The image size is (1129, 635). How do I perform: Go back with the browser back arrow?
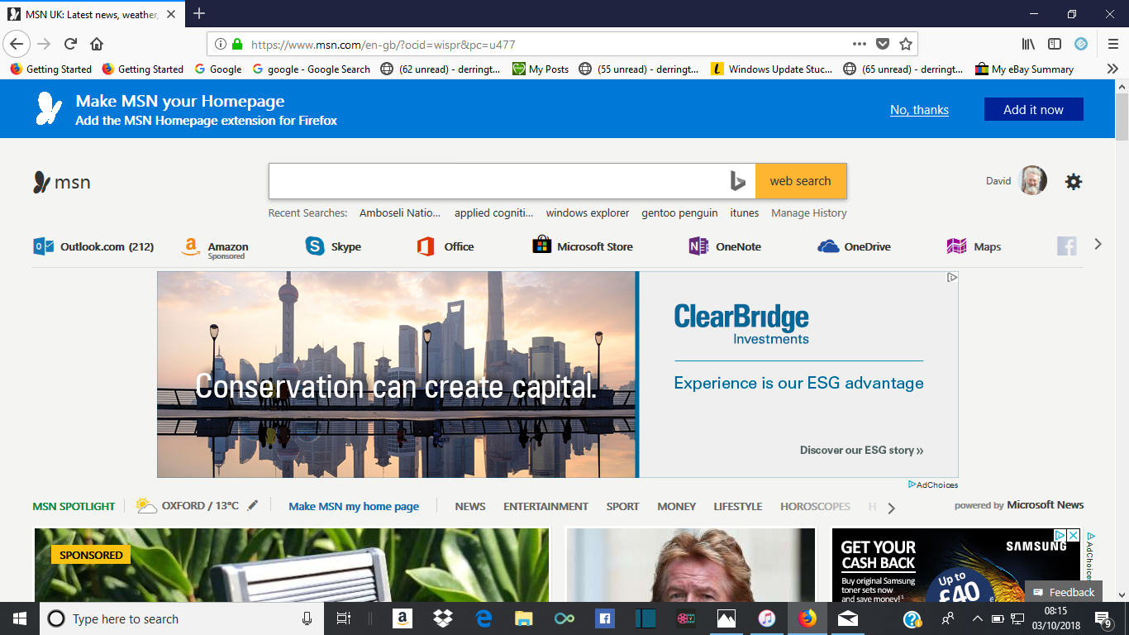[x=17, y=44]
